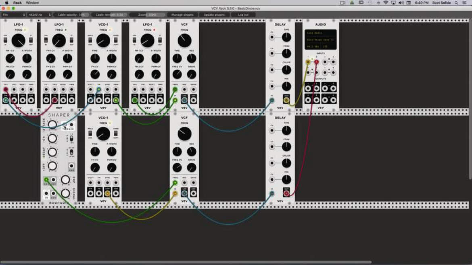Click the horizontal scrollbar at the bottom
The image size is (472, 265).
pyautogui.click(x=186, y=262)
